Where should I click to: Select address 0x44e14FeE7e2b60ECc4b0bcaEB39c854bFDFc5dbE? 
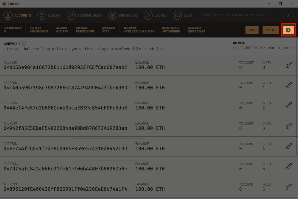pos(65,108)
